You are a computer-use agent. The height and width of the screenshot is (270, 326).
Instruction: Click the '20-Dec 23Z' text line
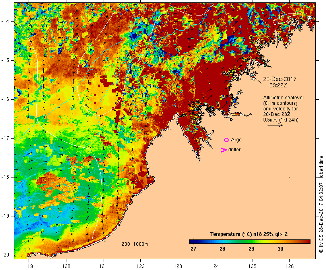point(277,114)
